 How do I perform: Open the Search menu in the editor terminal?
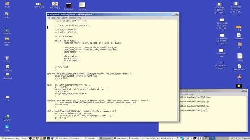pyautogui.click(x=64, y=18)
